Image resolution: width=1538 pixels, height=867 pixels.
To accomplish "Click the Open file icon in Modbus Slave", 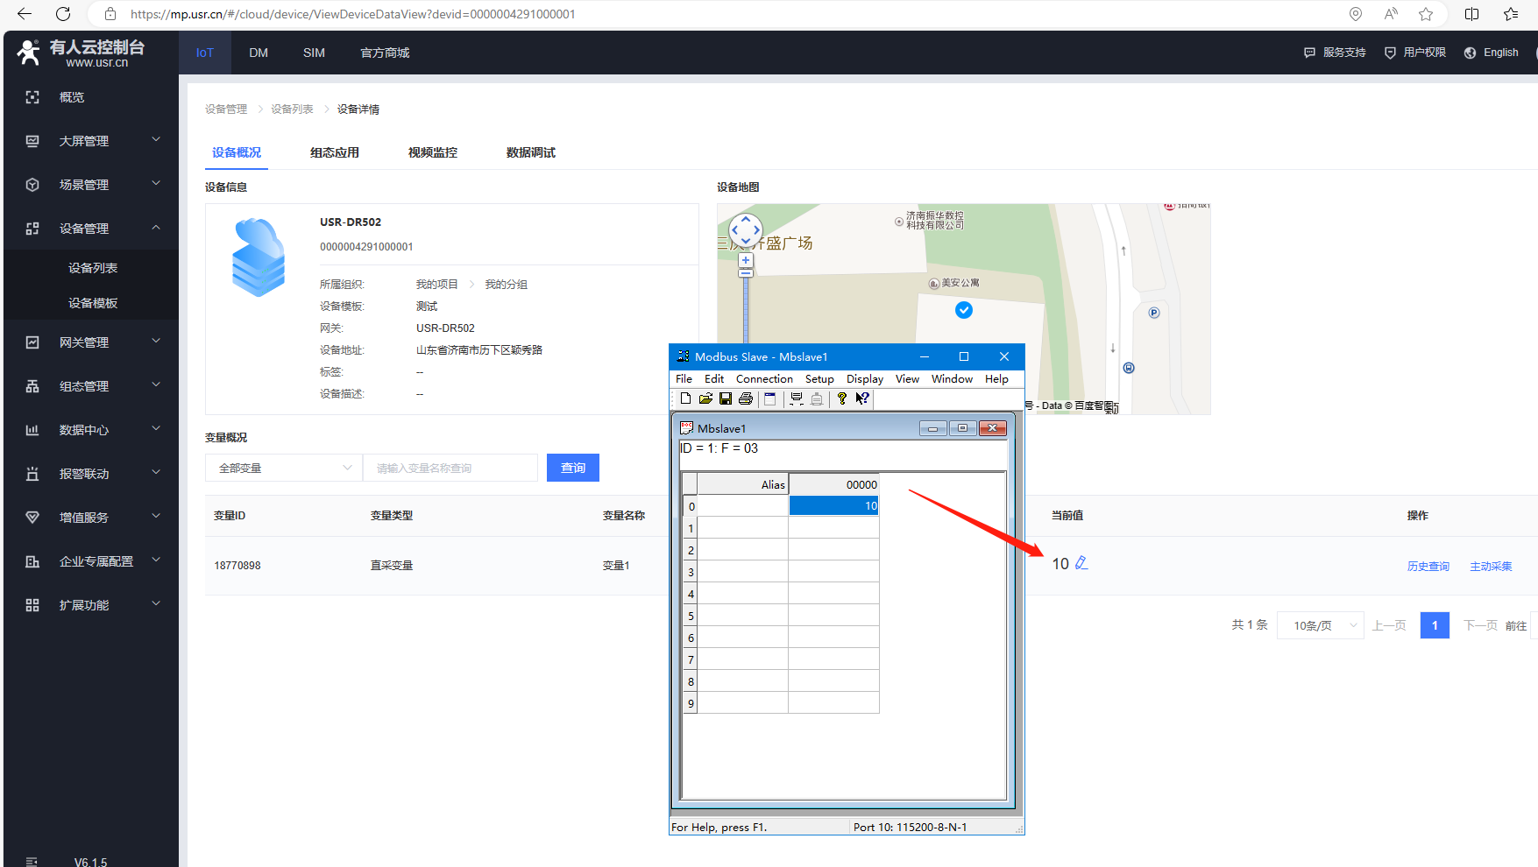I will 705,398.
